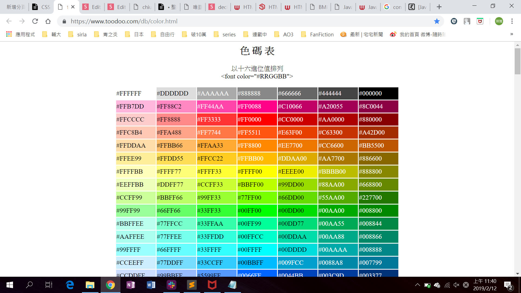Screen dimensions: 521x293
Task: Open the 宅宅新聞 bookmark link
Action: (362, 34)
